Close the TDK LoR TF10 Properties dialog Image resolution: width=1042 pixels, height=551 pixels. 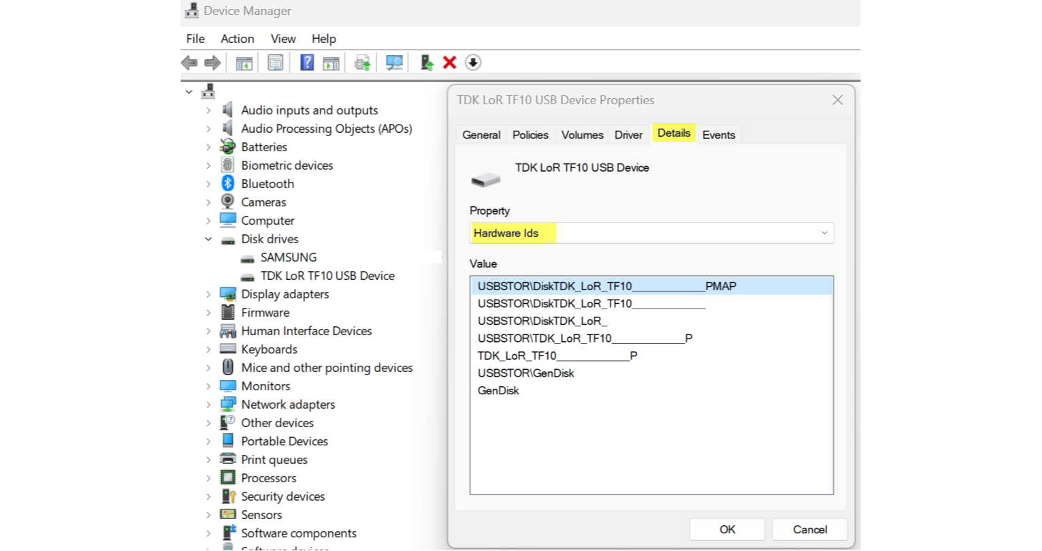pyautogui.click(x=838, y=100)
